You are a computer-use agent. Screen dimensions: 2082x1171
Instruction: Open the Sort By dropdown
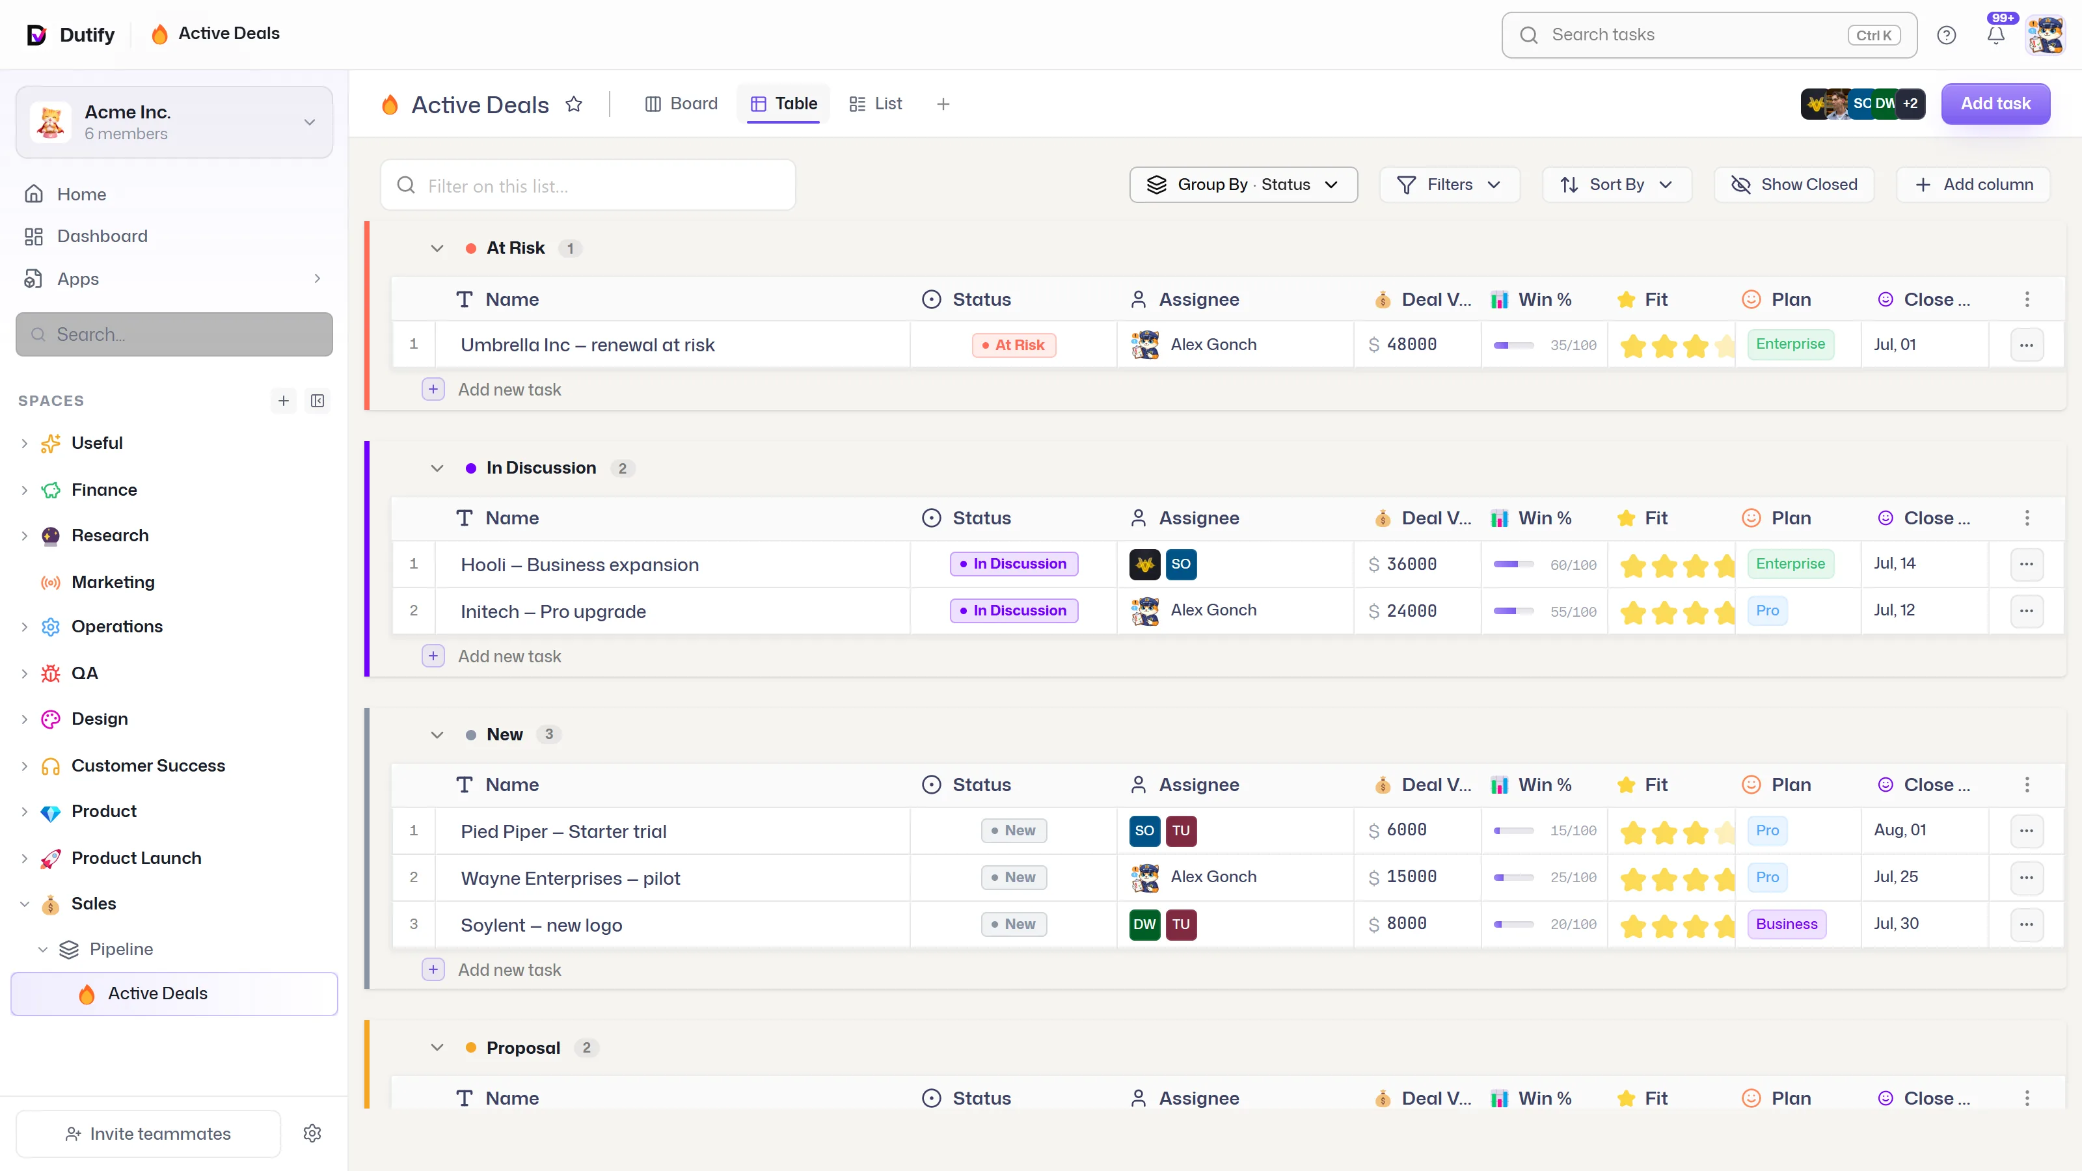(1616, 185)
